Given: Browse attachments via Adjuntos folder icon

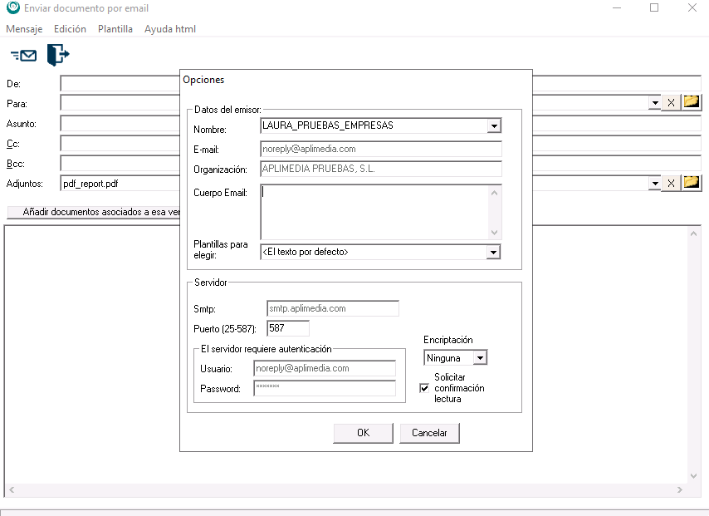Looking at the screenshot, I should click(691, 183).
